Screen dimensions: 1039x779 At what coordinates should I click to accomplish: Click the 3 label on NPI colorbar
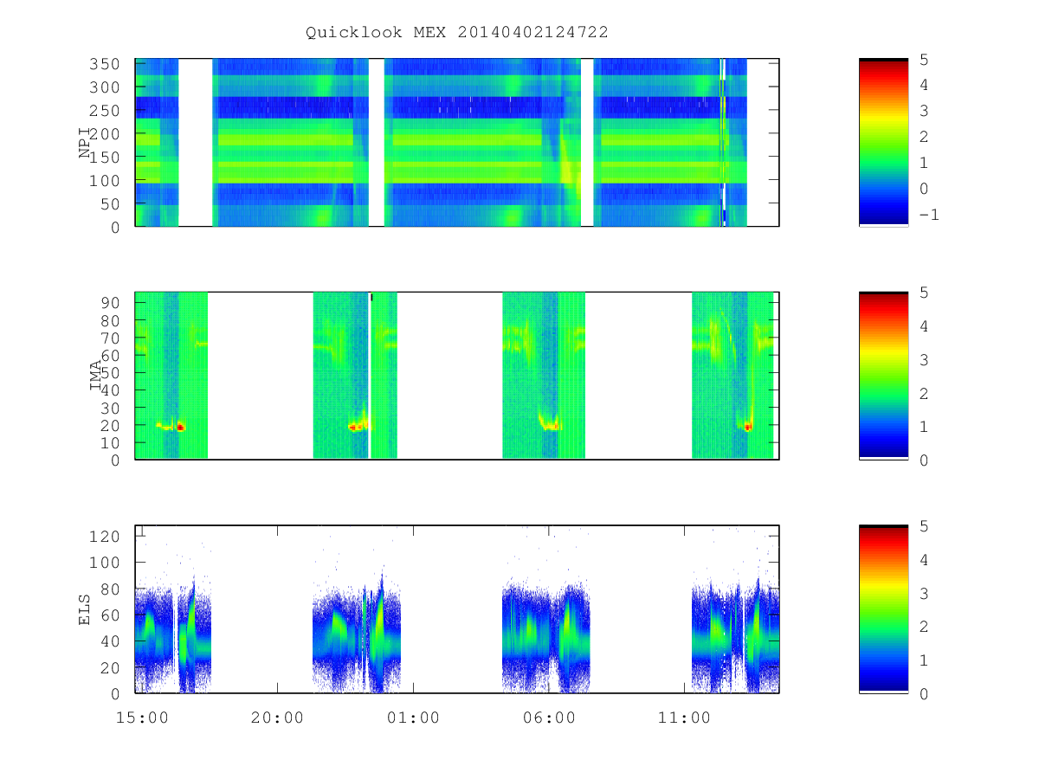click(x=925, y=111)
